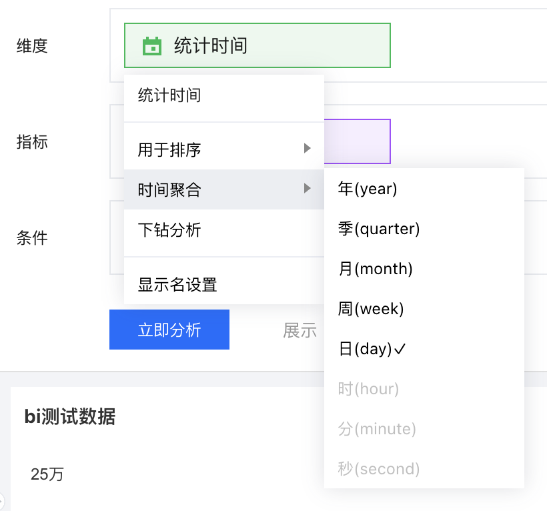
Task: Choose 季(quarter) time aggregation
Action: click(x=379, y=229)
